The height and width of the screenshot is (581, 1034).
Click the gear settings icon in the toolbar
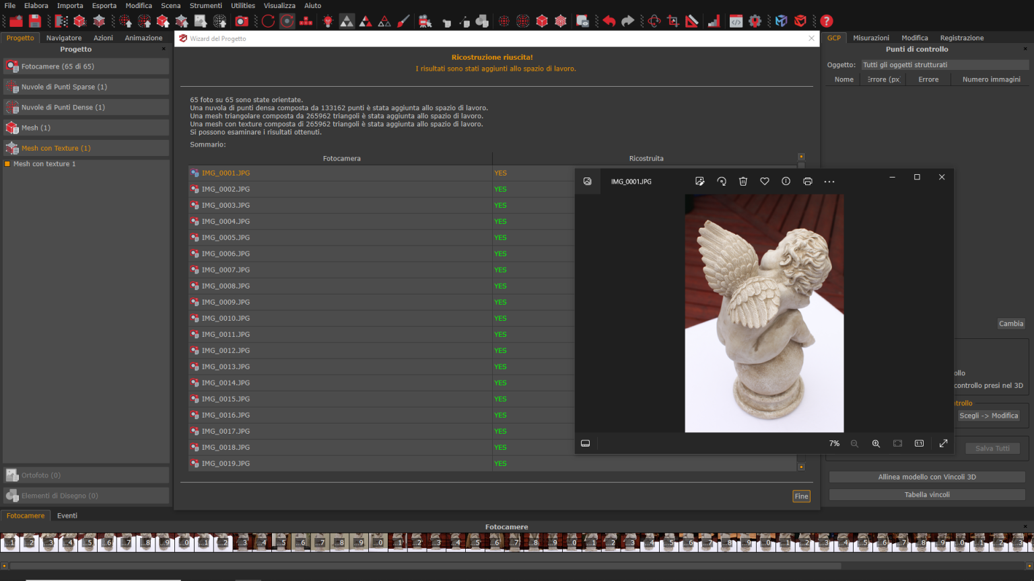[755, 21]
